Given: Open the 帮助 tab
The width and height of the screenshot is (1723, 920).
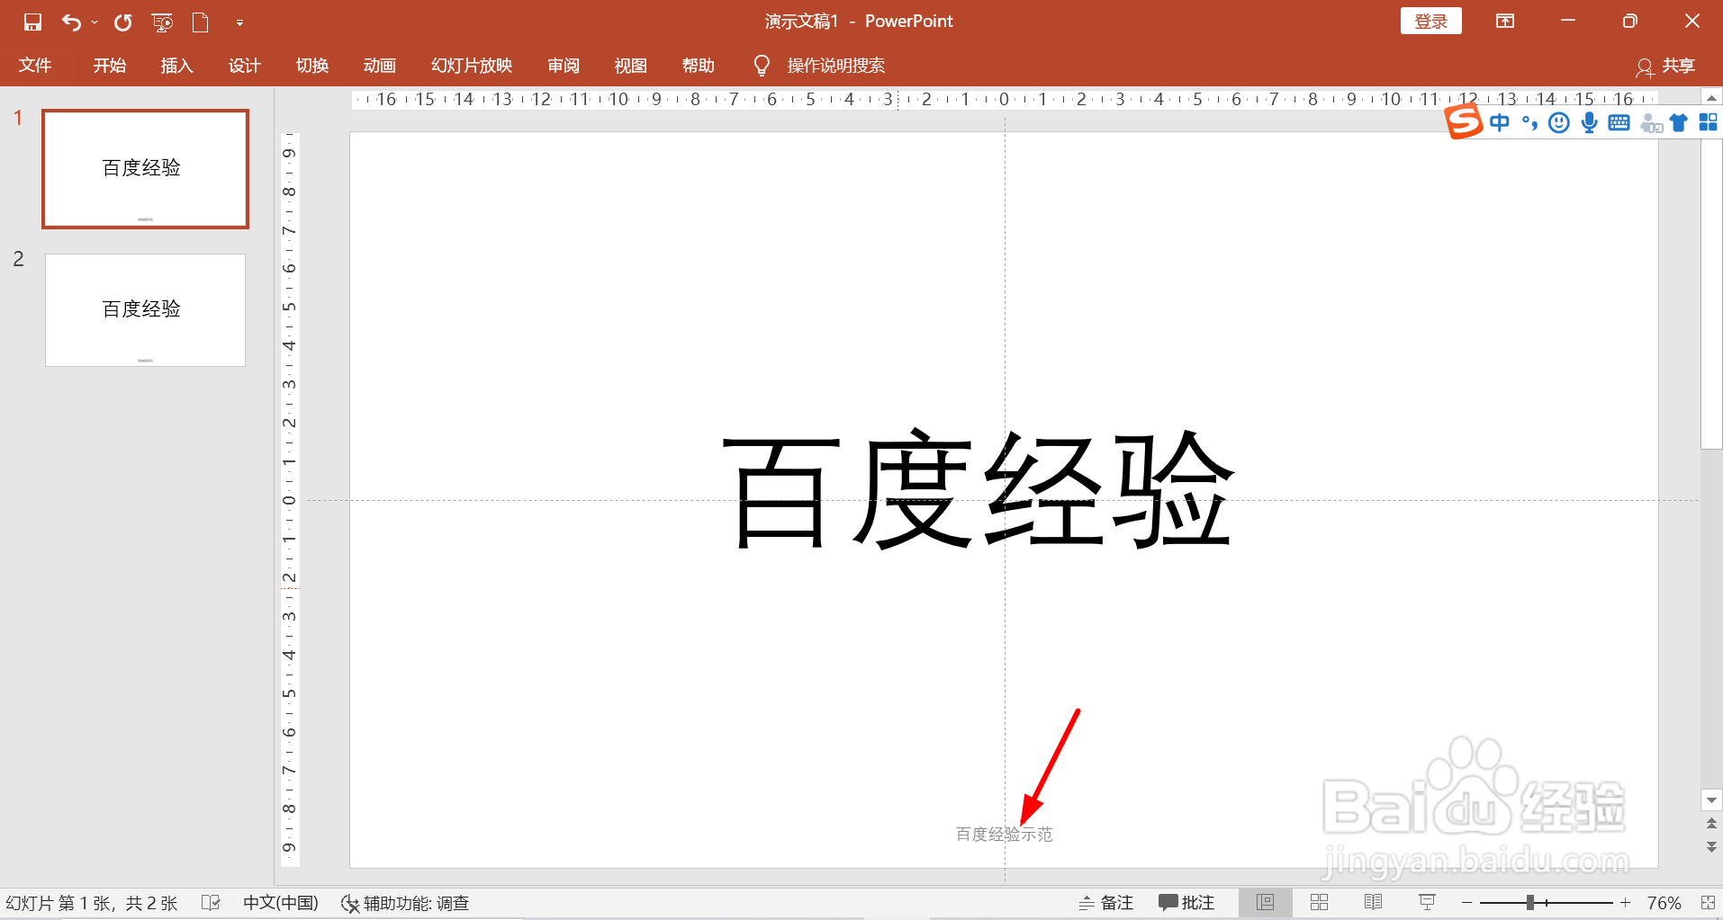Looking at the screenshot, I should coord(698,65).
